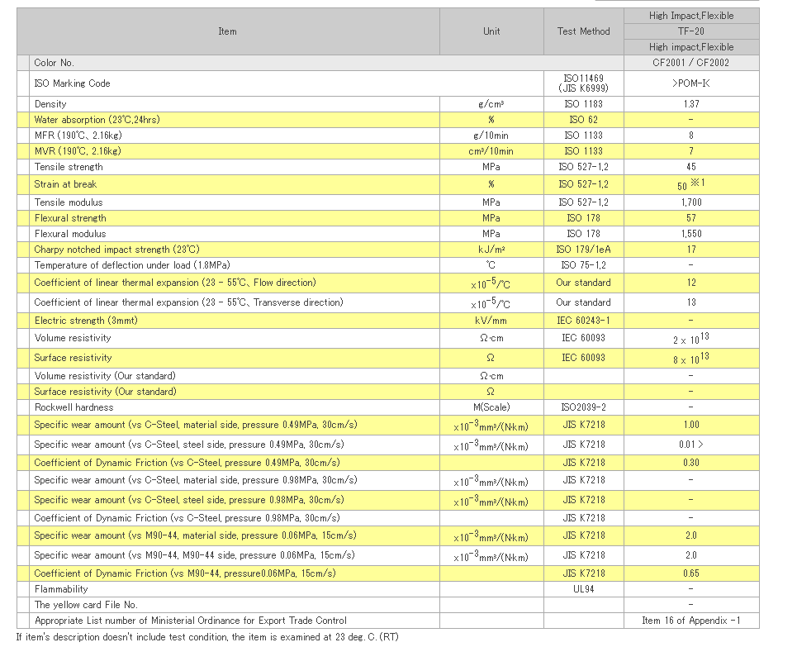Select the TF-20 grade header cell
797x647 pixels.
pos(691,31)
